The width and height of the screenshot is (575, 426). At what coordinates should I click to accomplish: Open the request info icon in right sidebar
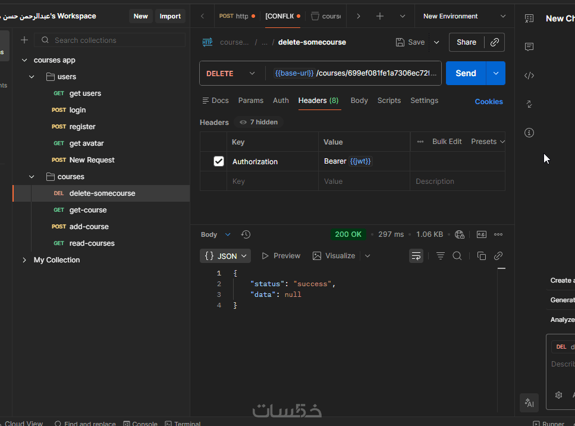coord(529,133)
